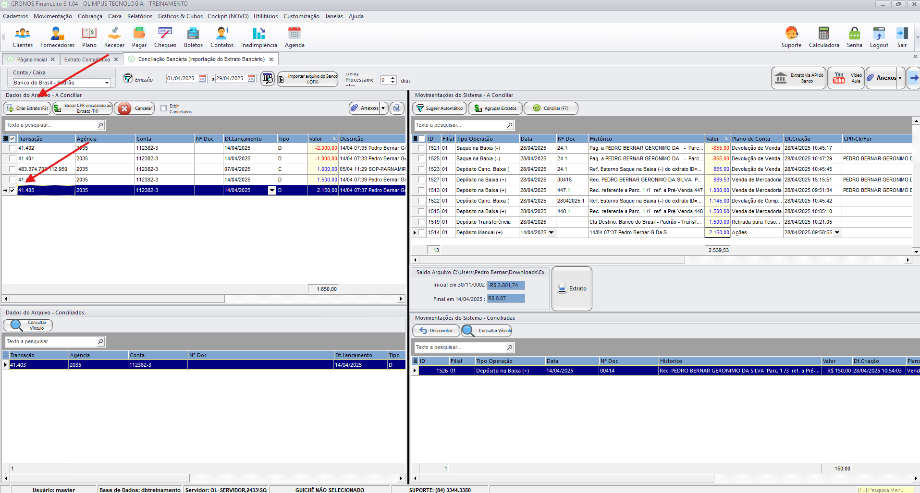Open the Plano toolbar icon
Viewport: 920px width, 493px height.
89,37
